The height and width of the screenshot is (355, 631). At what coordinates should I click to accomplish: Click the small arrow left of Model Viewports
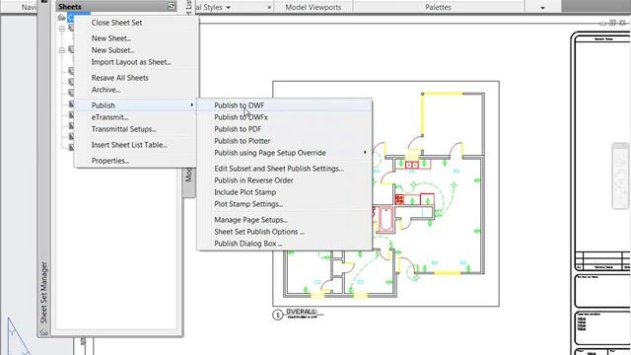(x=269, y=7)
